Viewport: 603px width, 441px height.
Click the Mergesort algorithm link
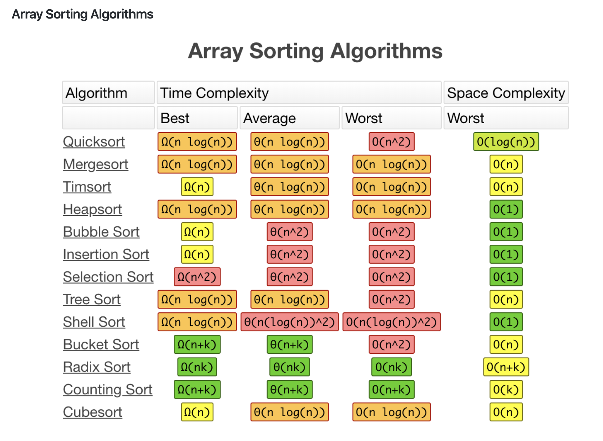[x=95, y=164]
